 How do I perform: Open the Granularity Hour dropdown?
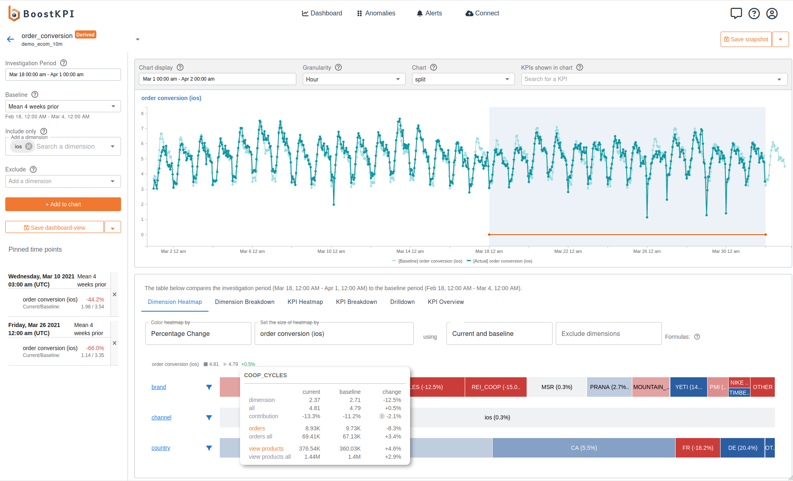(354, 79)
